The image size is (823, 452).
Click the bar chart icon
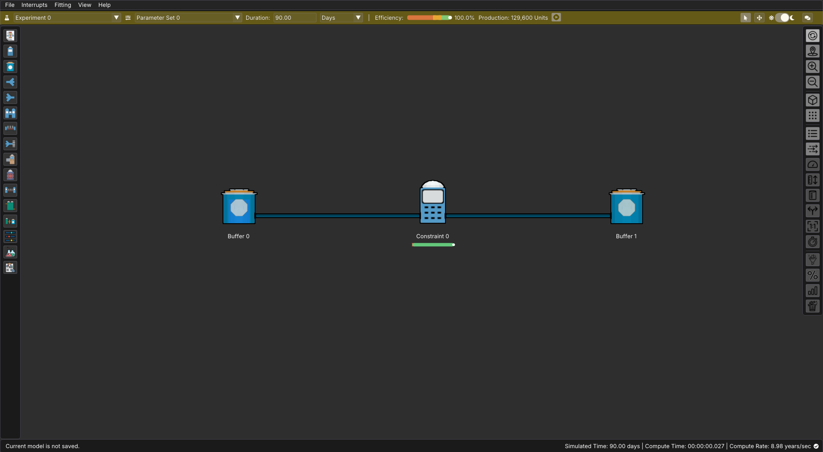[812, 291]
